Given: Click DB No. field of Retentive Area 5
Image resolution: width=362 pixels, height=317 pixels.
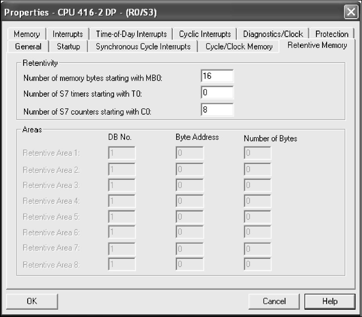Looking at the screenshot, I should [122, 217].
